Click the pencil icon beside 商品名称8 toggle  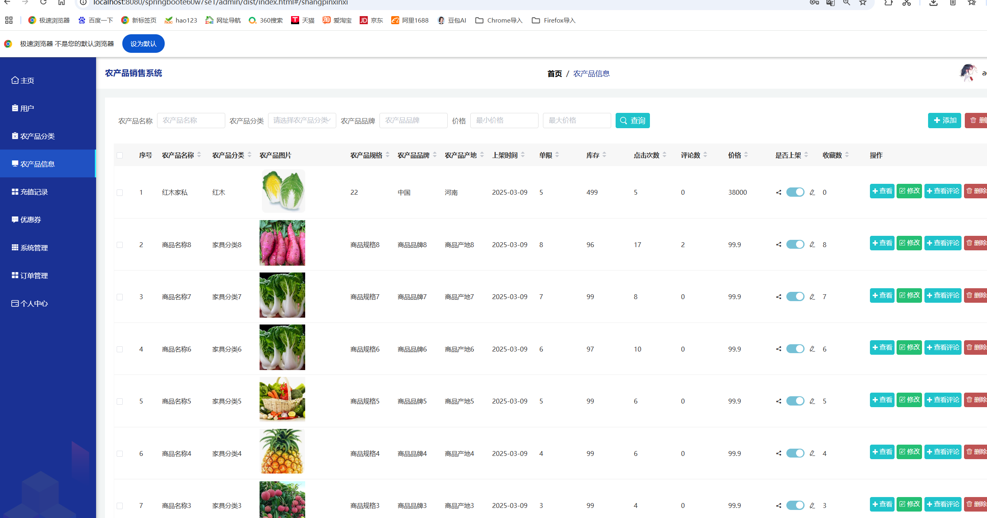[812, 245]
